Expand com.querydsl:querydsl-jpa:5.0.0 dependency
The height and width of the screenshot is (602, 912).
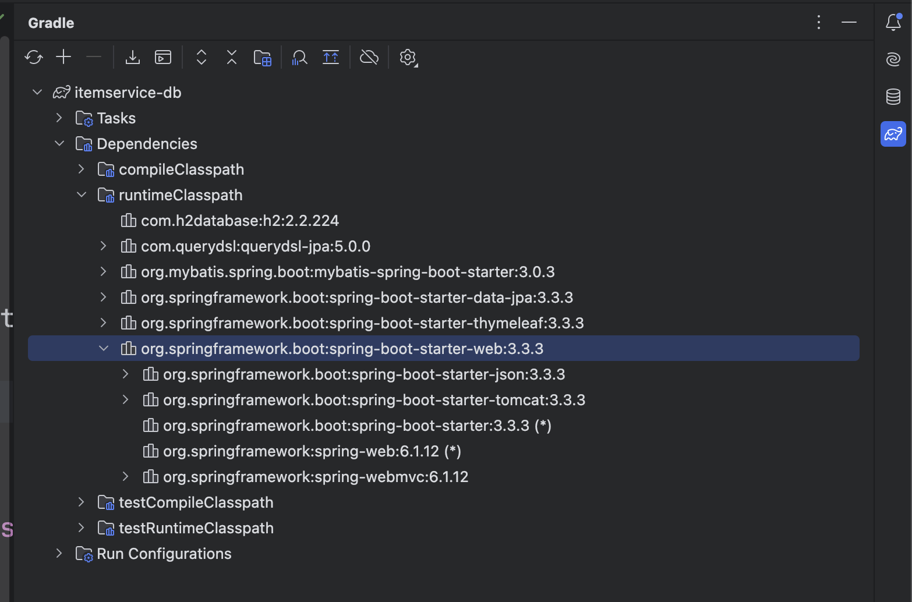[x=103, y=246]
